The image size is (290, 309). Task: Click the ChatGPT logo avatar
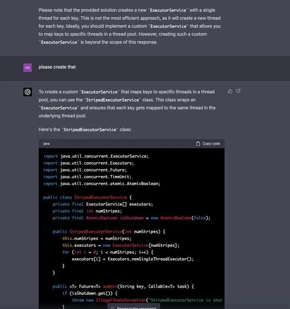(x=28, y=92)
